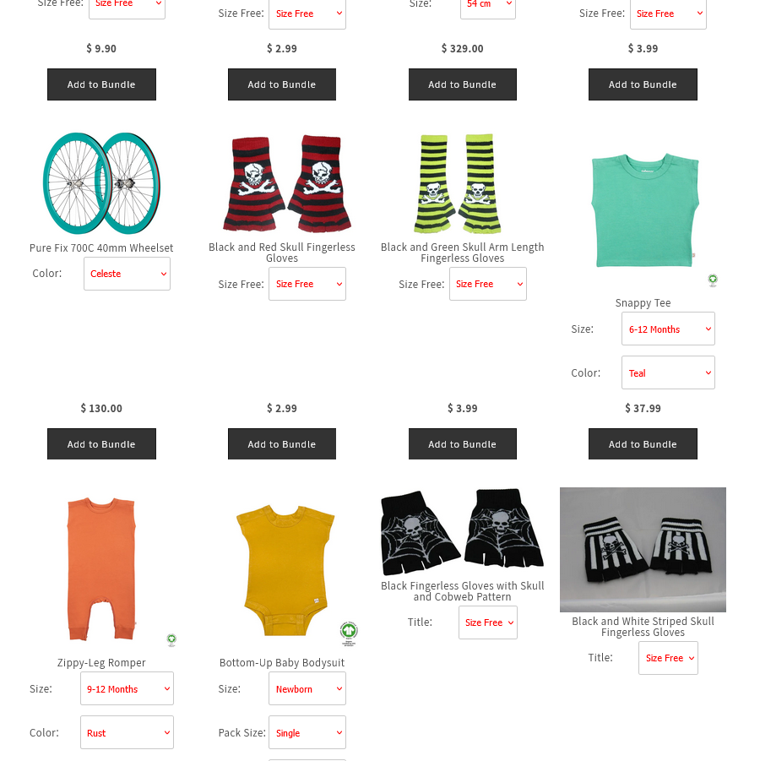Image resolution: width=760 pixels, height=761 pixels.
Task: Open the Baby Bodysuit Pack Size dropdown
Action: pos(307,732)
